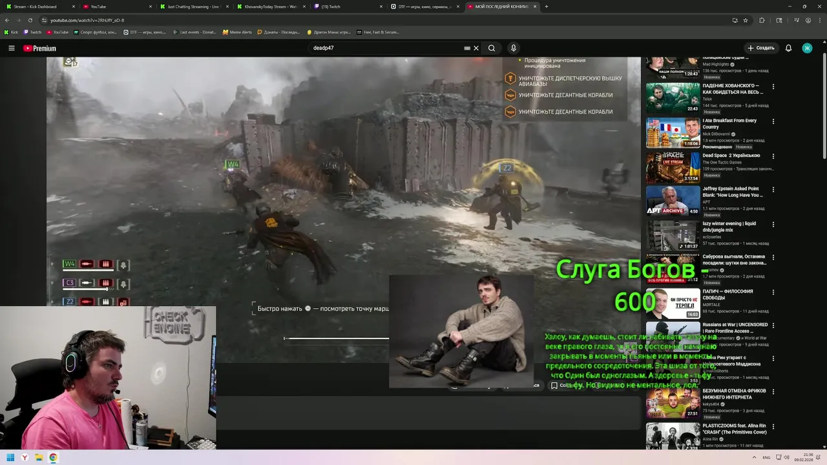Viewport: 827px width, 465px height.
Task: Open Dead Space 2 Українською thumbnail
Action: coord(673,167)
